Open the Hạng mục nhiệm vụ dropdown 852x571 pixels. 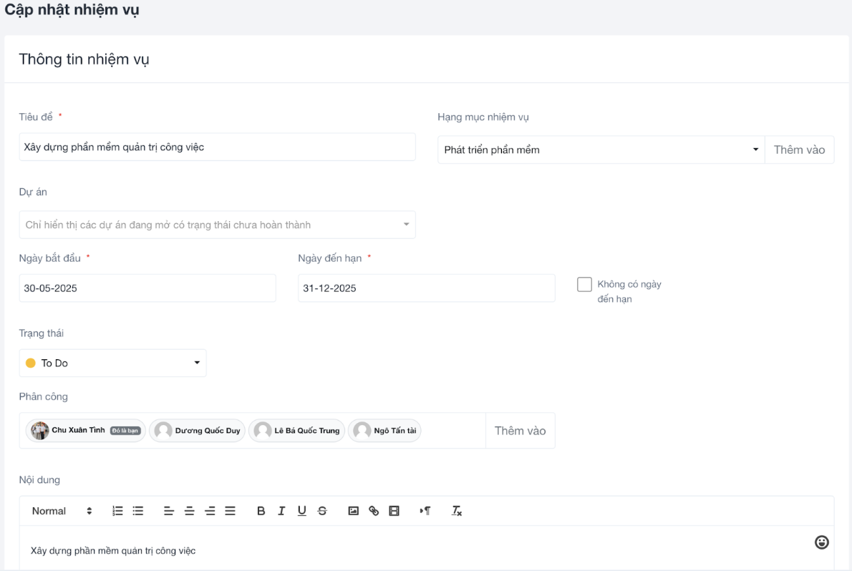pyautogui.click(x=600, y=150)
